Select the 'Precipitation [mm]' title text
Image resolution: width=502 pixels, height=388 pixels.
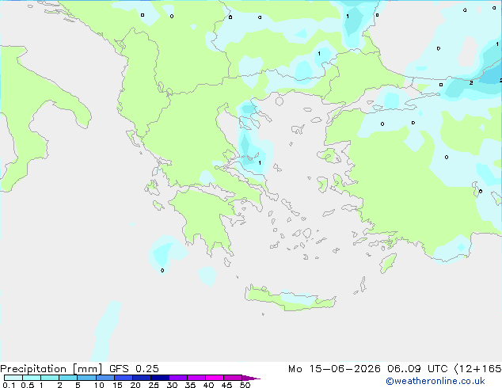[x=51, y=369]
